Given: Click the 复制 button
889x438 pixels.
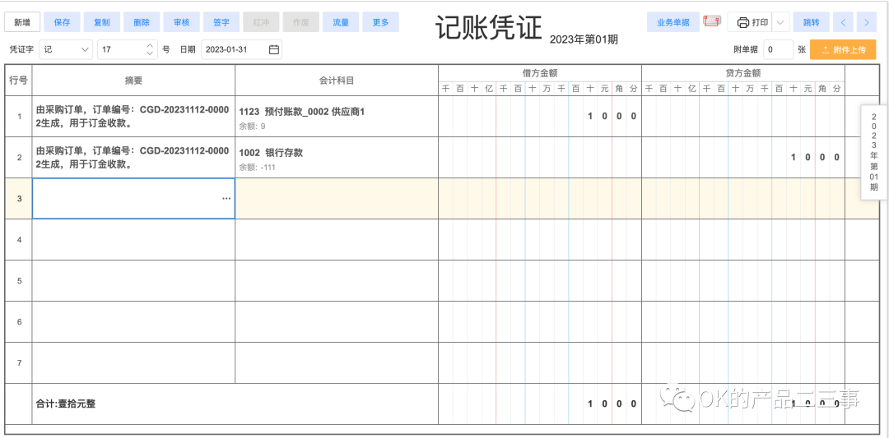Looking at the screenshot, I should pyautogui.click(x=102, y=23).
